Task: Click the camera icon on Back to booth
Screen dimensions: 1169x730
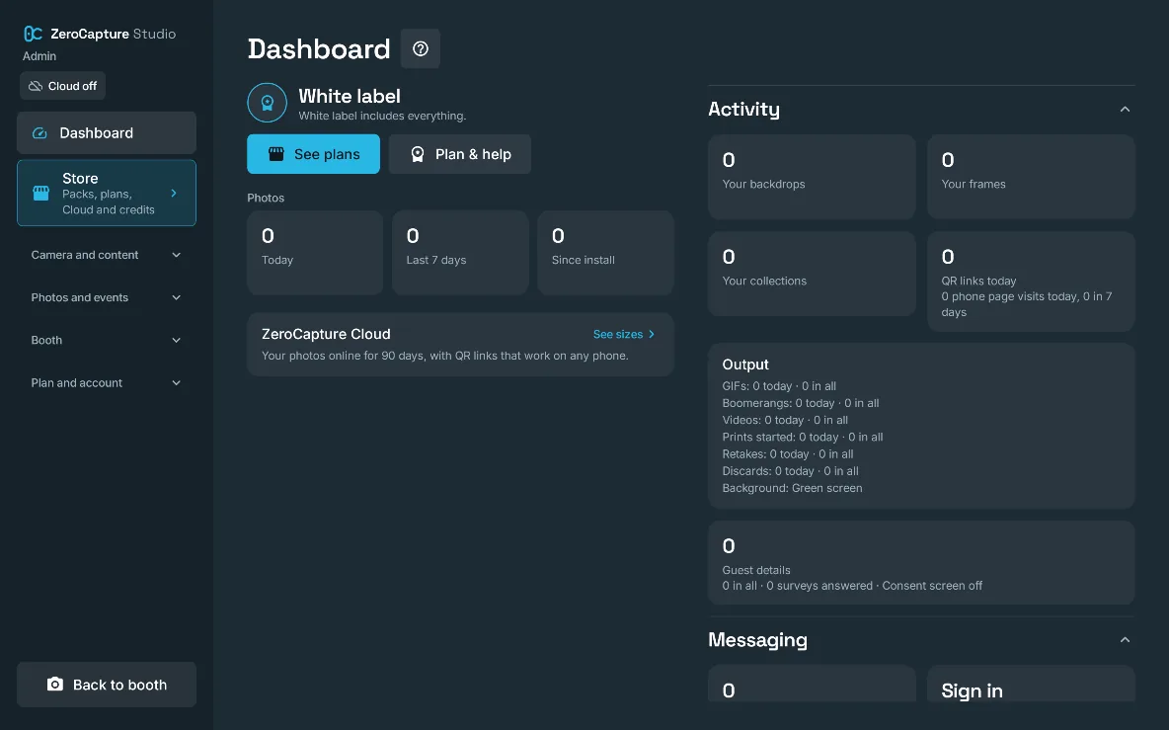Action: tap(55, 684)
